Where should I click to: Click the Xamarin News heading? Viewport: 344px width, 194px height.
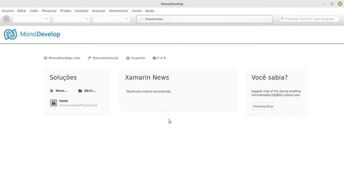147,78
